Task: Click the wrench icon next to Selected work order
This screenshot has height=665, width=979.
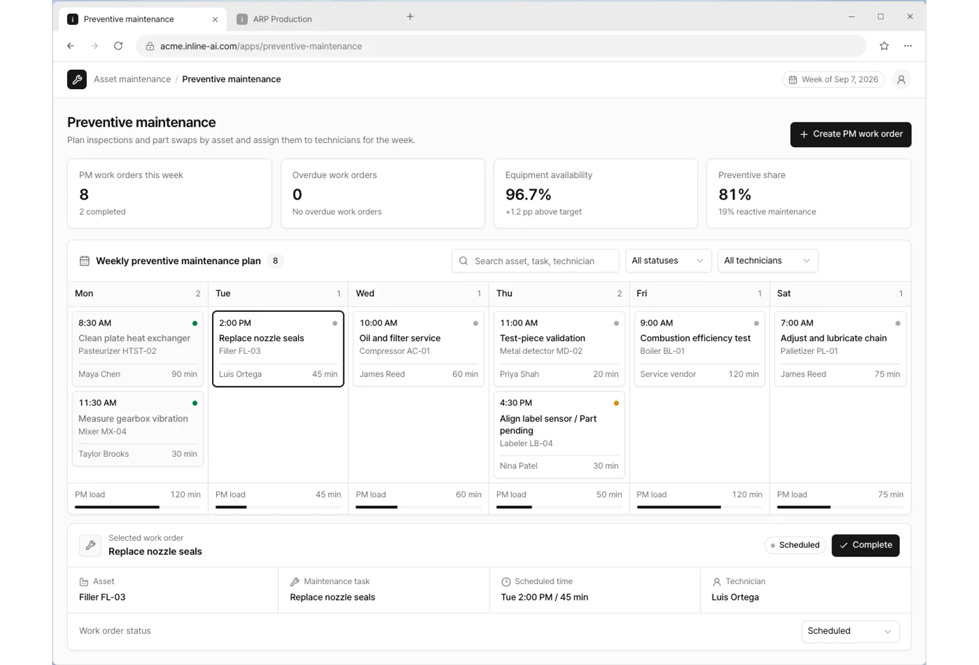Action: [90, 545]
